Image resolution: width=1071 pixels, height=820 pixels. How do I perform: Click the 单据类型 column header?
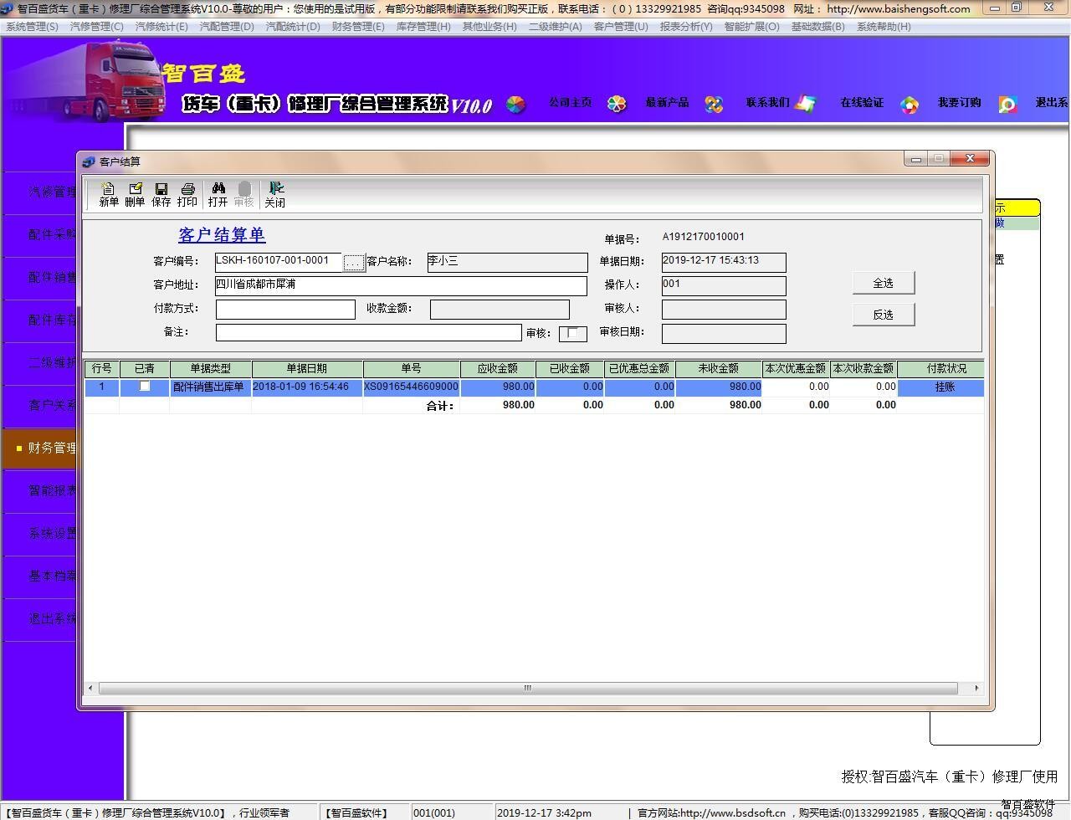211,369
